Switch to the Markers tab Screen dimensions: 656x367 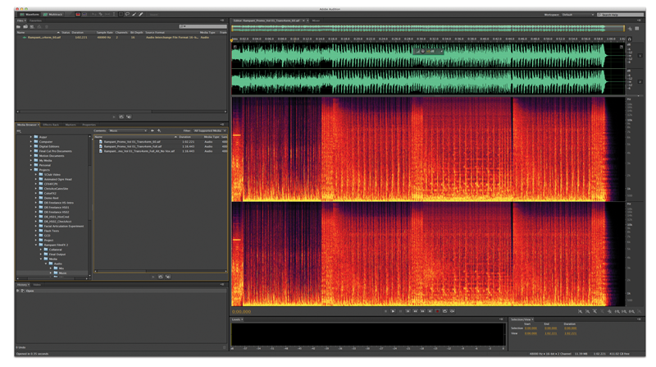tap(71, 125)
